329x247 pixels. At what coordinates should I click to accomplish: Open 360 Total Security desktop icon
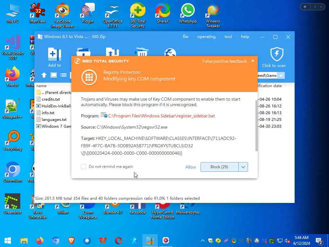(x=138, y=15)
